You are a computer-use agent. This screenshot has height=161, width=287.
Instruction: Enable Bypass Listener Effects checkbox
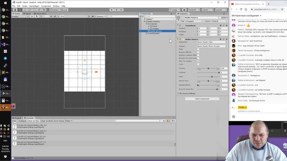pos(198,55)
